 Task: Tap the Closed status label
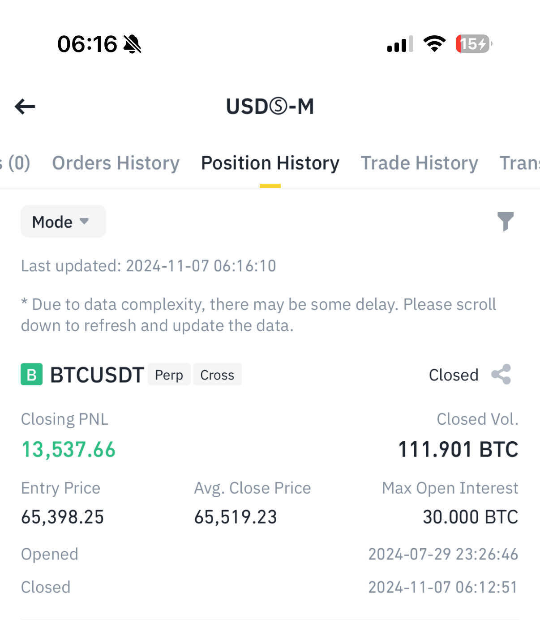[x=454, y=375]
